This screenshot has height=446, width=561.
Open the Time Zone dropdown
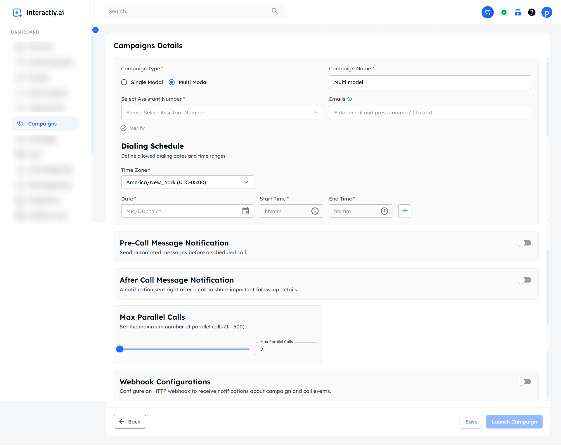click(187, 182)
